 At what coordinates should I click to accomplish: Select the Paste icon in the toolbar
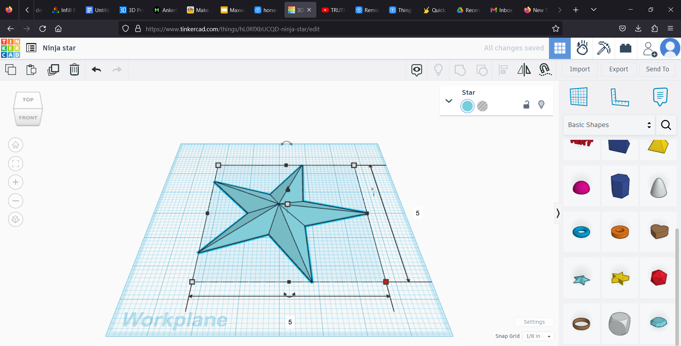pyautogui.click(x=31, y=70)
